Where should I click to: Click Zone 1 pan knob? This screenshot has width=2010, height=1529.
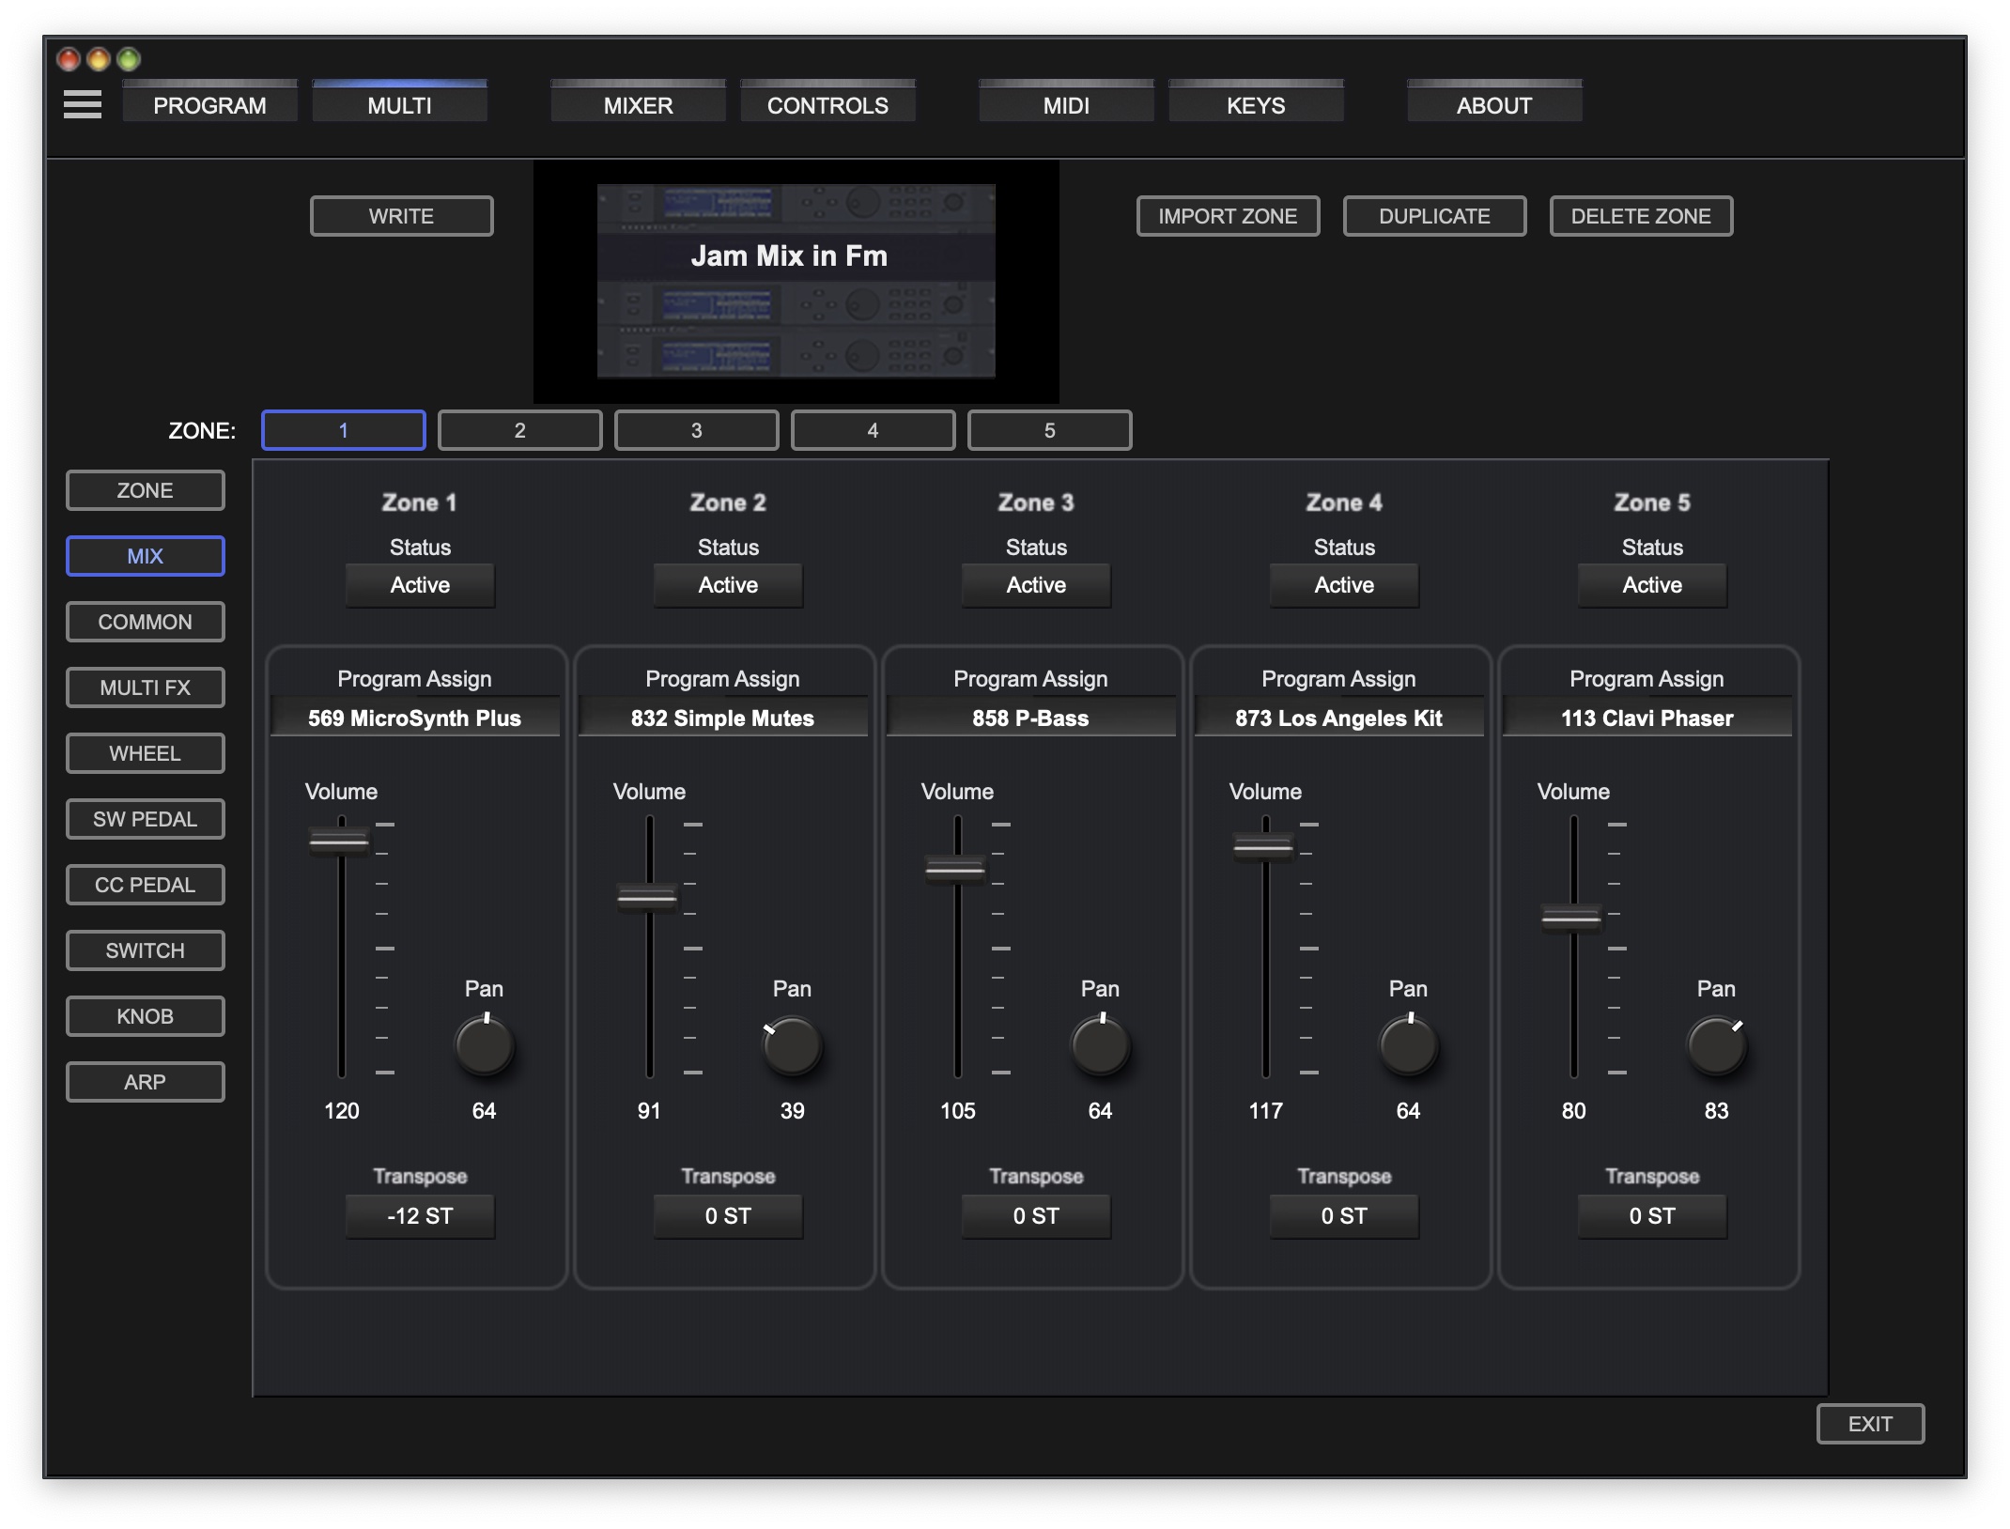[x=484, y=1047]
